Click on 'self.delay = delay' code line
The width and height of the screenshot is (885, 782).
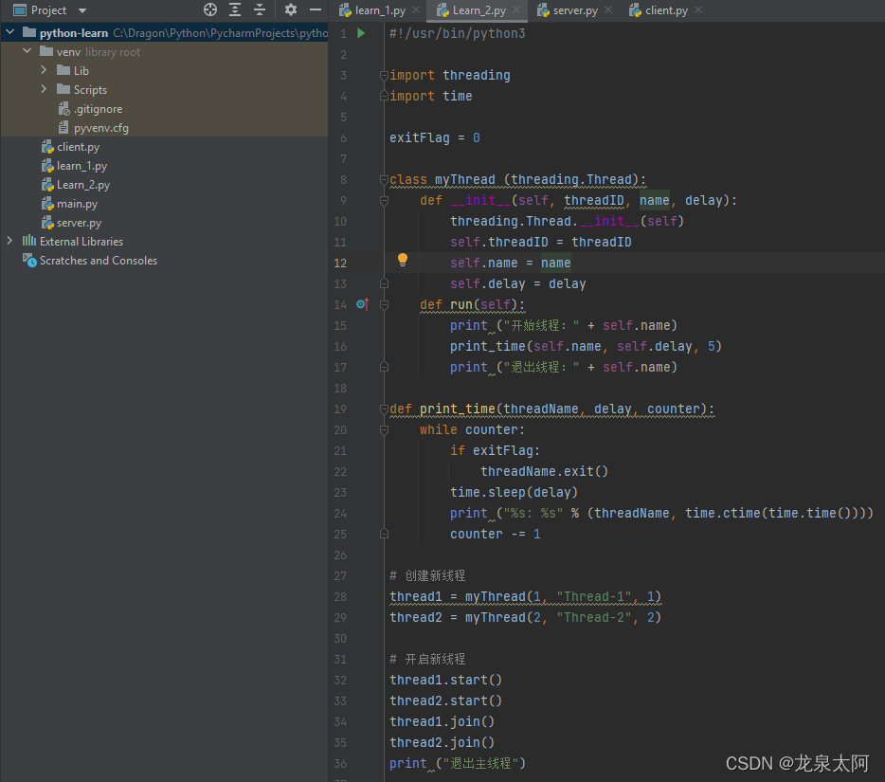517,284
